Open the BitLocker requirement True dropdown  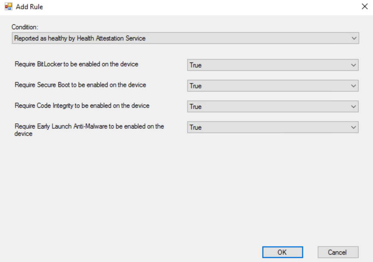click(273, 65)
